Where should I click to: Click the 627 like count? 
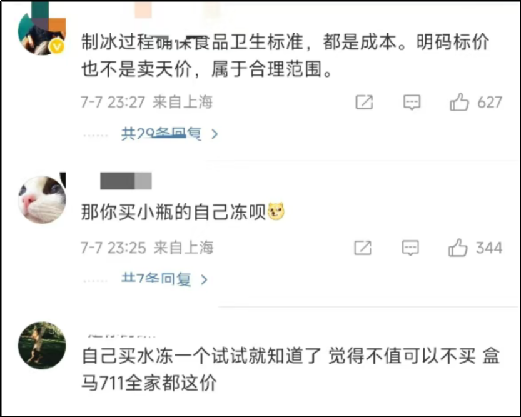point(490,102)
